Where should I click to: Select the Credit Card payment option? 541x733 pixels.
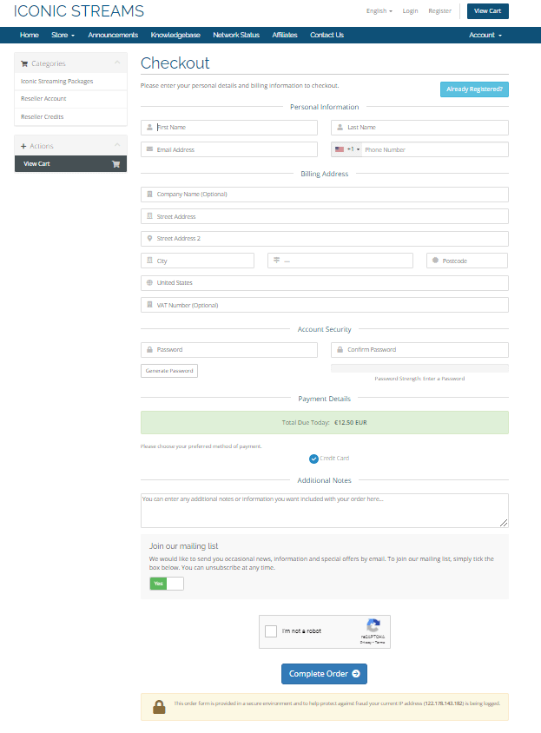click(x=313, y=459)
